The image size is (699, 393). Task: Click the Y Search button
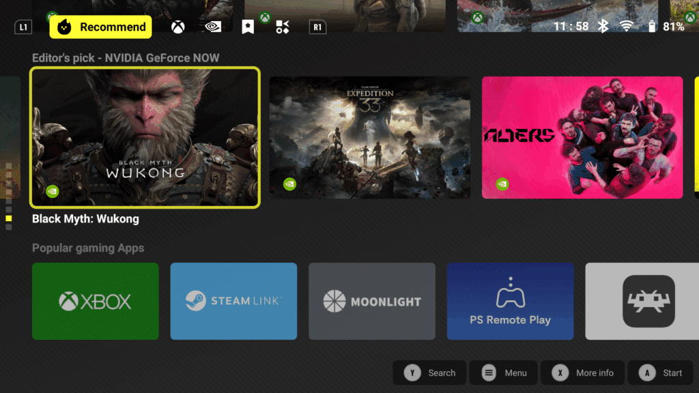click(x=429, y=373)
